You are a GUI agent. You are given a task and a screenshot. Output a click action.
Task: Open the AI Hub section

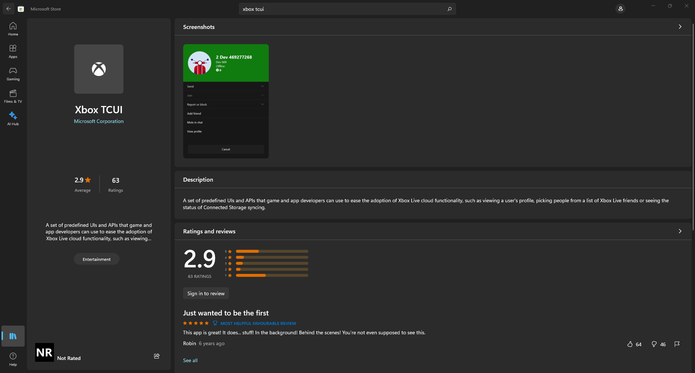[13, 119]
